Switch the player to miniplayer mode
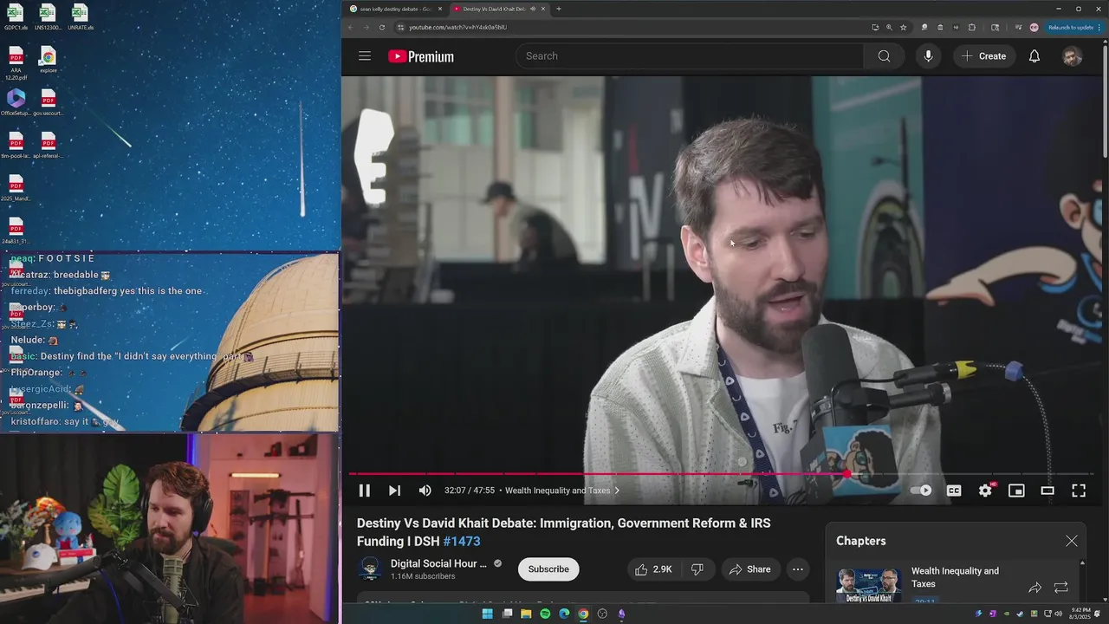 (x=1016, y=491)
